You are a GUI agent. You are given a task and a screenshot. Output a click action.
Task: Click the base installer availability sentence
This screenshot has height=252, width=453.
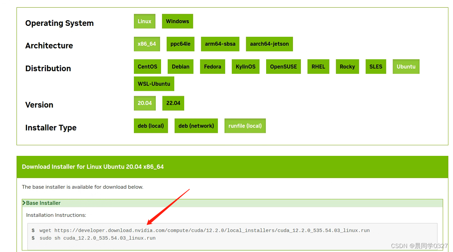pyautogui.click(x=83, y=187)
